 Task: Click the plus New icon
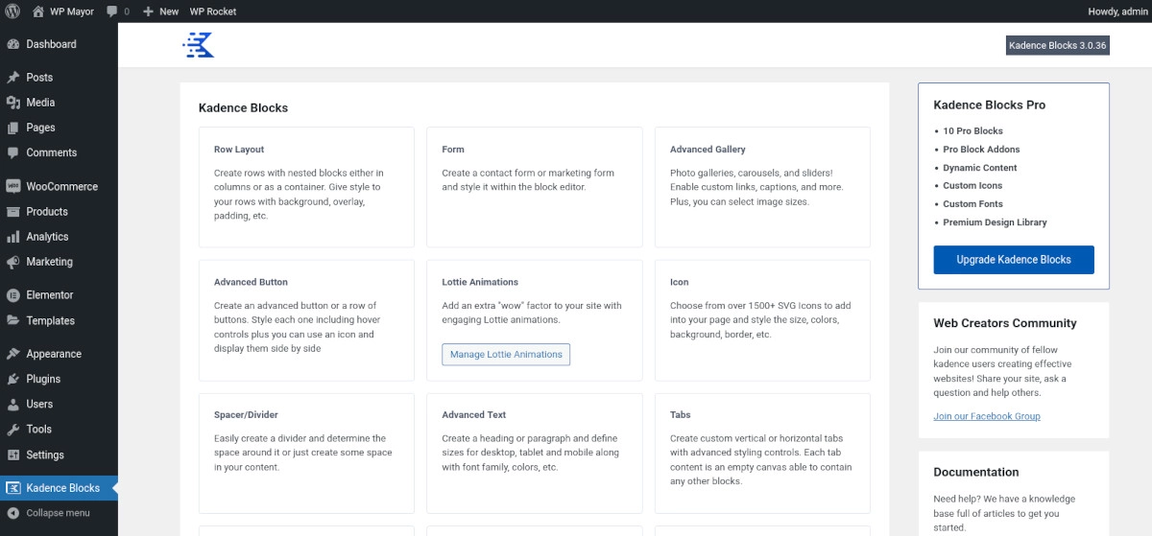click(148, 12)
